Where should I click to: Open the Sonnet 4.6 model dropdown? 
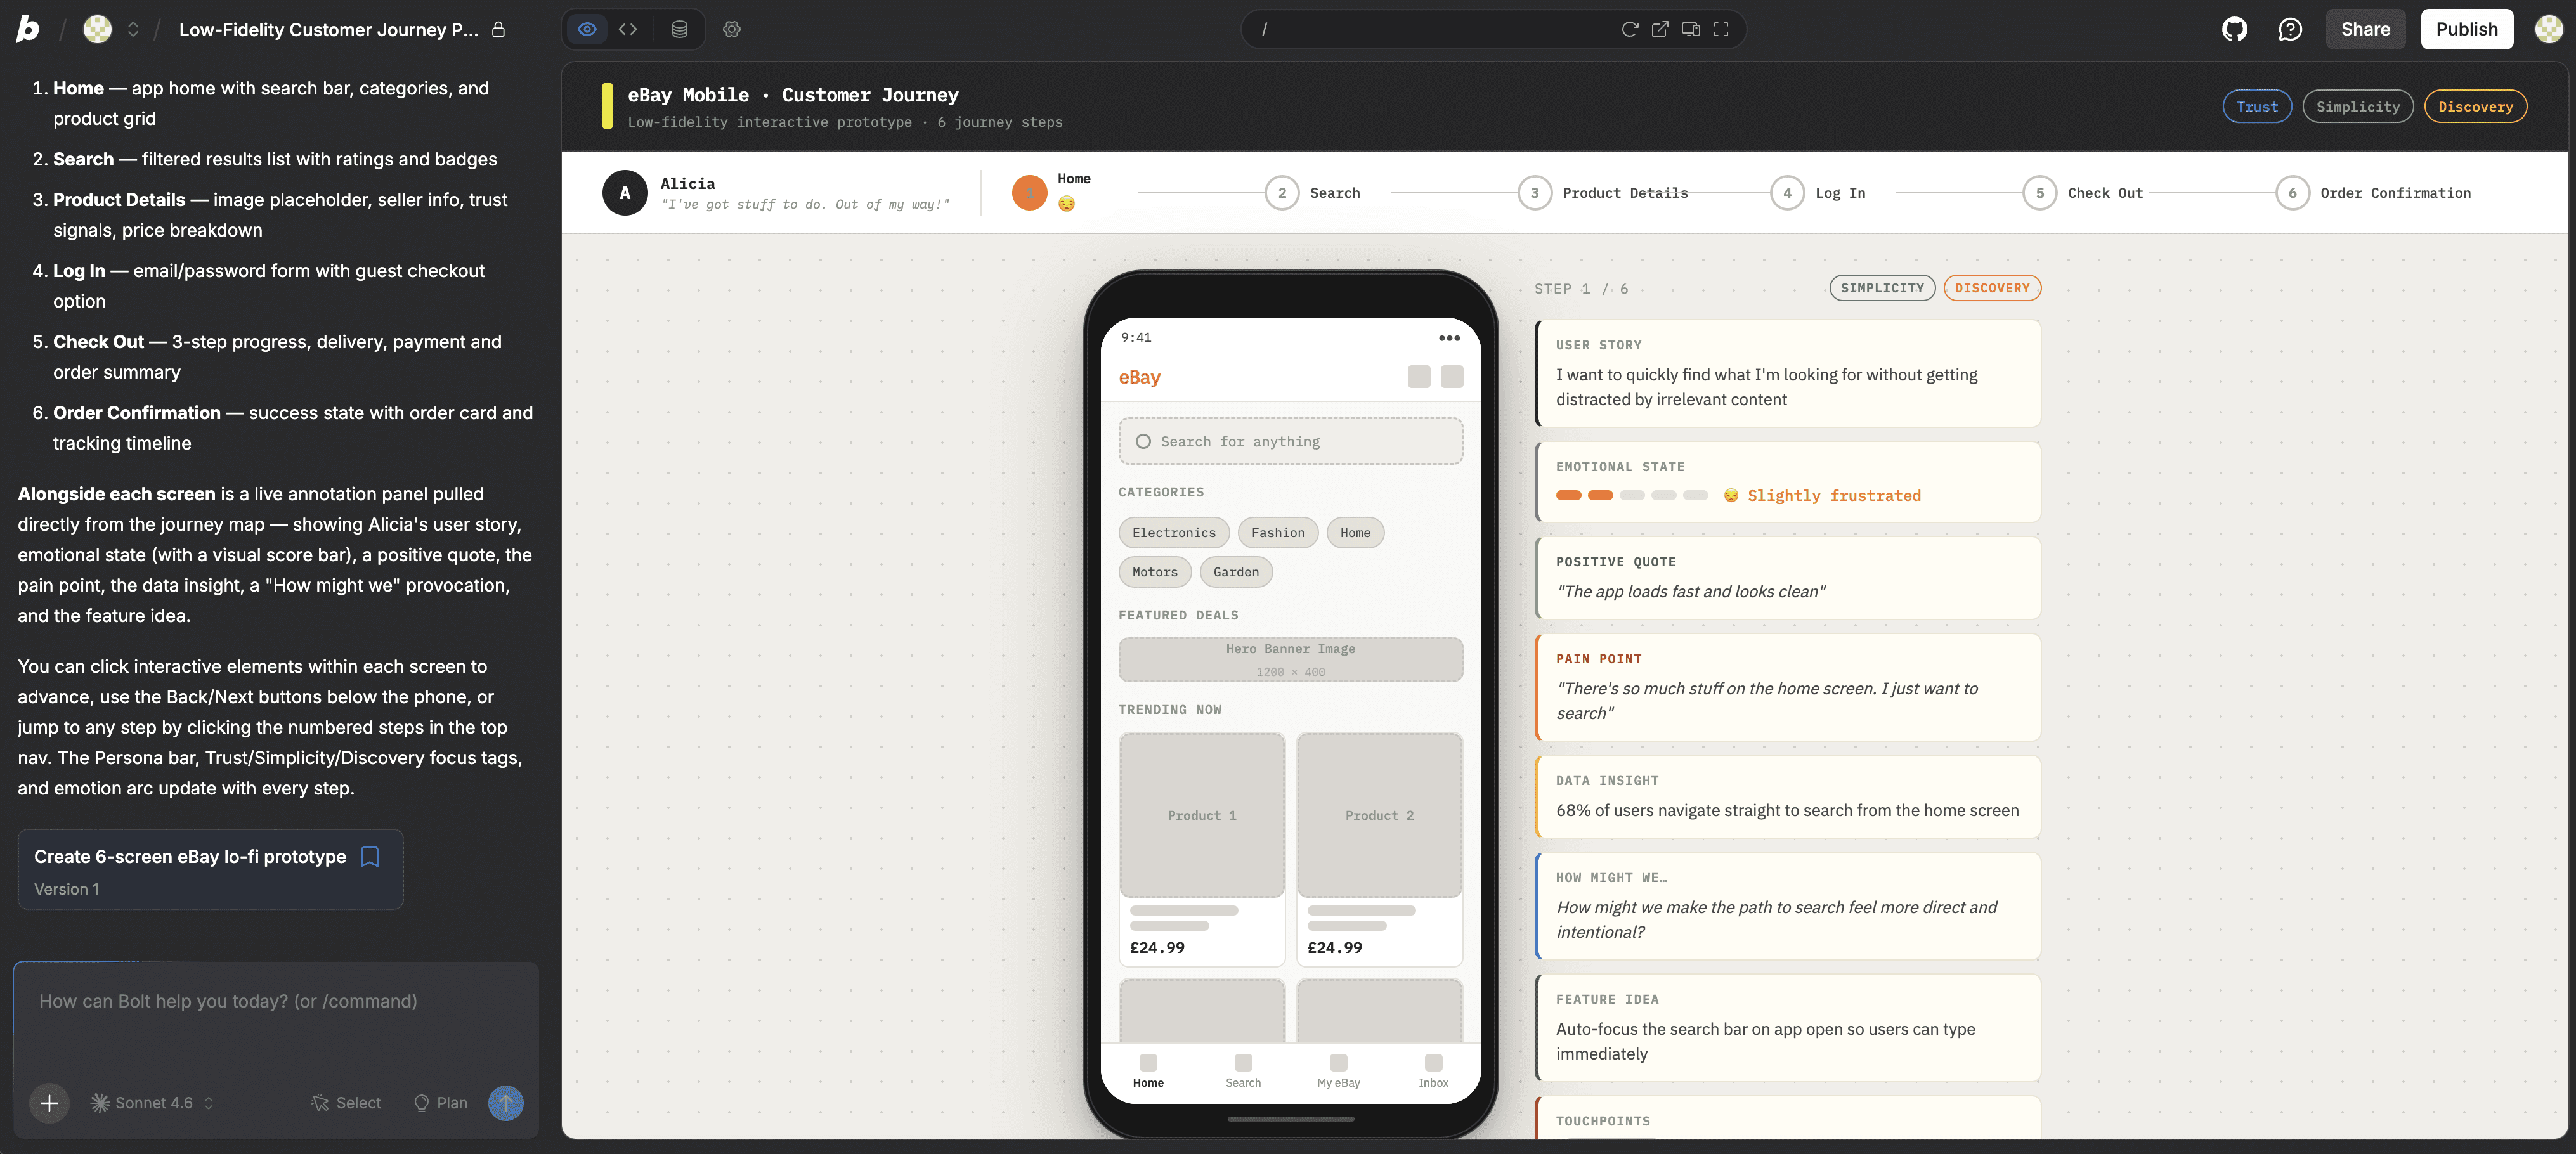pos(153,1103)
